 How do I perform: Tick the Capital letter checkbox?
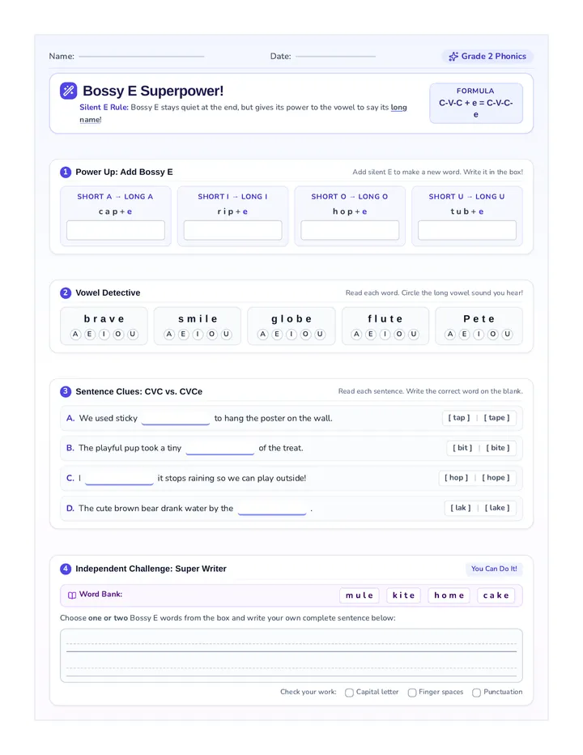(349, 693)
